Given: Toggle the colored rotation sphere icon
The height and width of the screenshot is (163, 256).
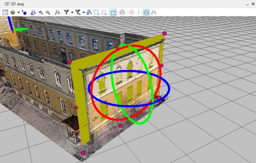Looking at the screenshot, I should coord(122,12).
